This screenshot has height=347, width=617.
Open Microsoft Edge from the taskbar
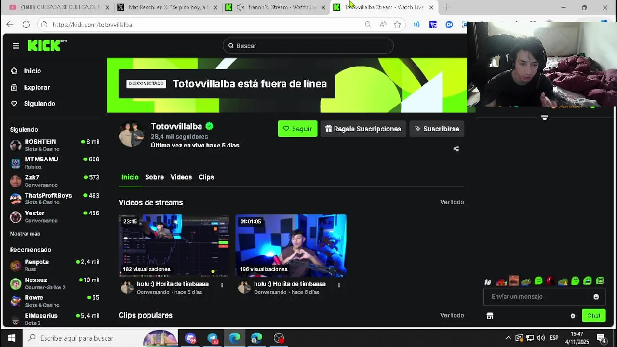pos(235,338)
